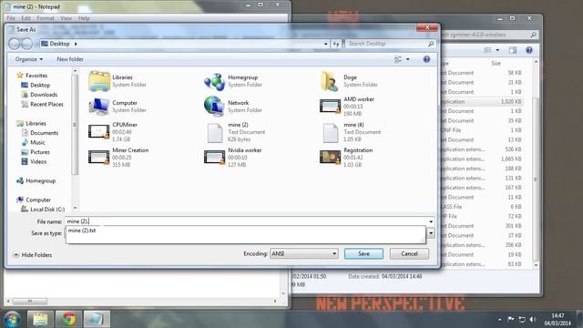Go forward with the navigation forward arrow
This screenshot has width=583, height=328.
pyautogui.click(x=26, y=44)
